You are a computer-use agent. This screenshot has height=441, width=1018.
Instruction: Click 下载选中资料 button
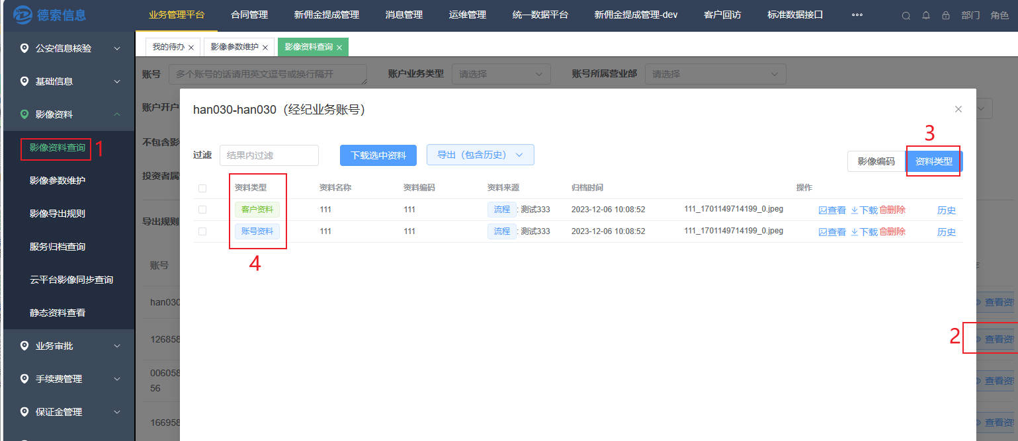378,155
